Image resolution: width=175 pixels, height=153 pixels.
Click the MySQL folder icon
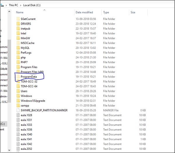(18, 48)
